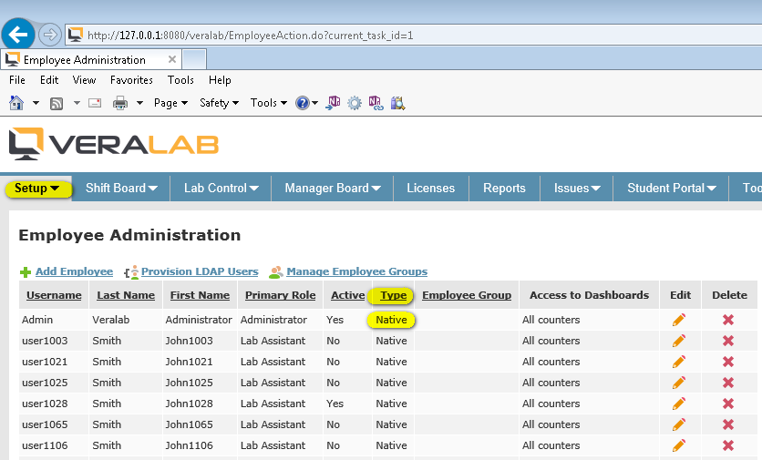Sort table by Active column
Image resolution: width=762 pixels, height=460 pixels.
point(348,295)
